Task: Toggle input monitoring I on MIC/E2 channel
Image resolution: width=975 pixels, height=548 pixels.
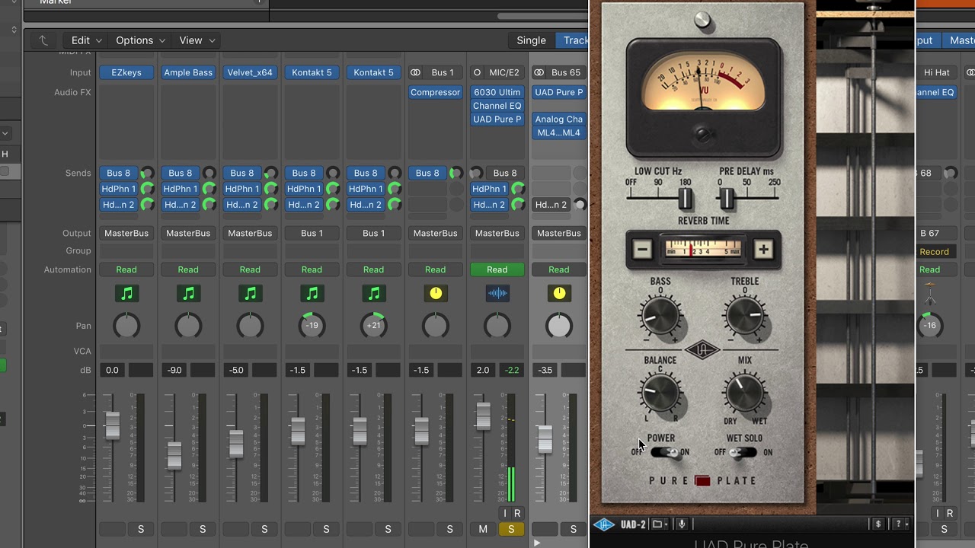Action: tap(504, 514)
